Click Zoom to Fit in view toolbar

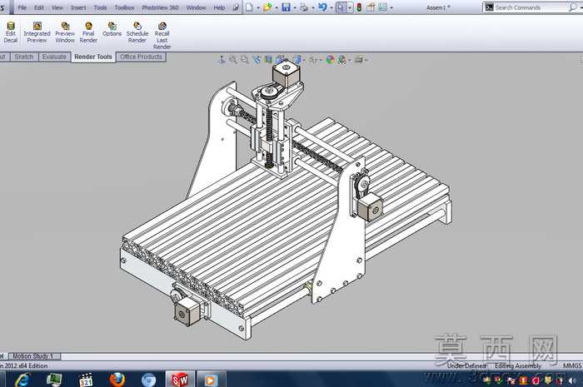pos(232,59)
